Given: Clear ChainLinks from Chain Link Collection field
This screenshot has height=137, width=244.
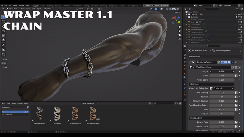Looking at the screenshot, I should pos(232,88).
